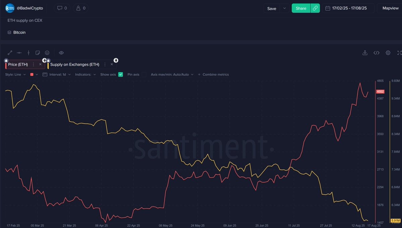Select the line drawing tool
This screenshot has height=228, width=402.
coord(10,53)
